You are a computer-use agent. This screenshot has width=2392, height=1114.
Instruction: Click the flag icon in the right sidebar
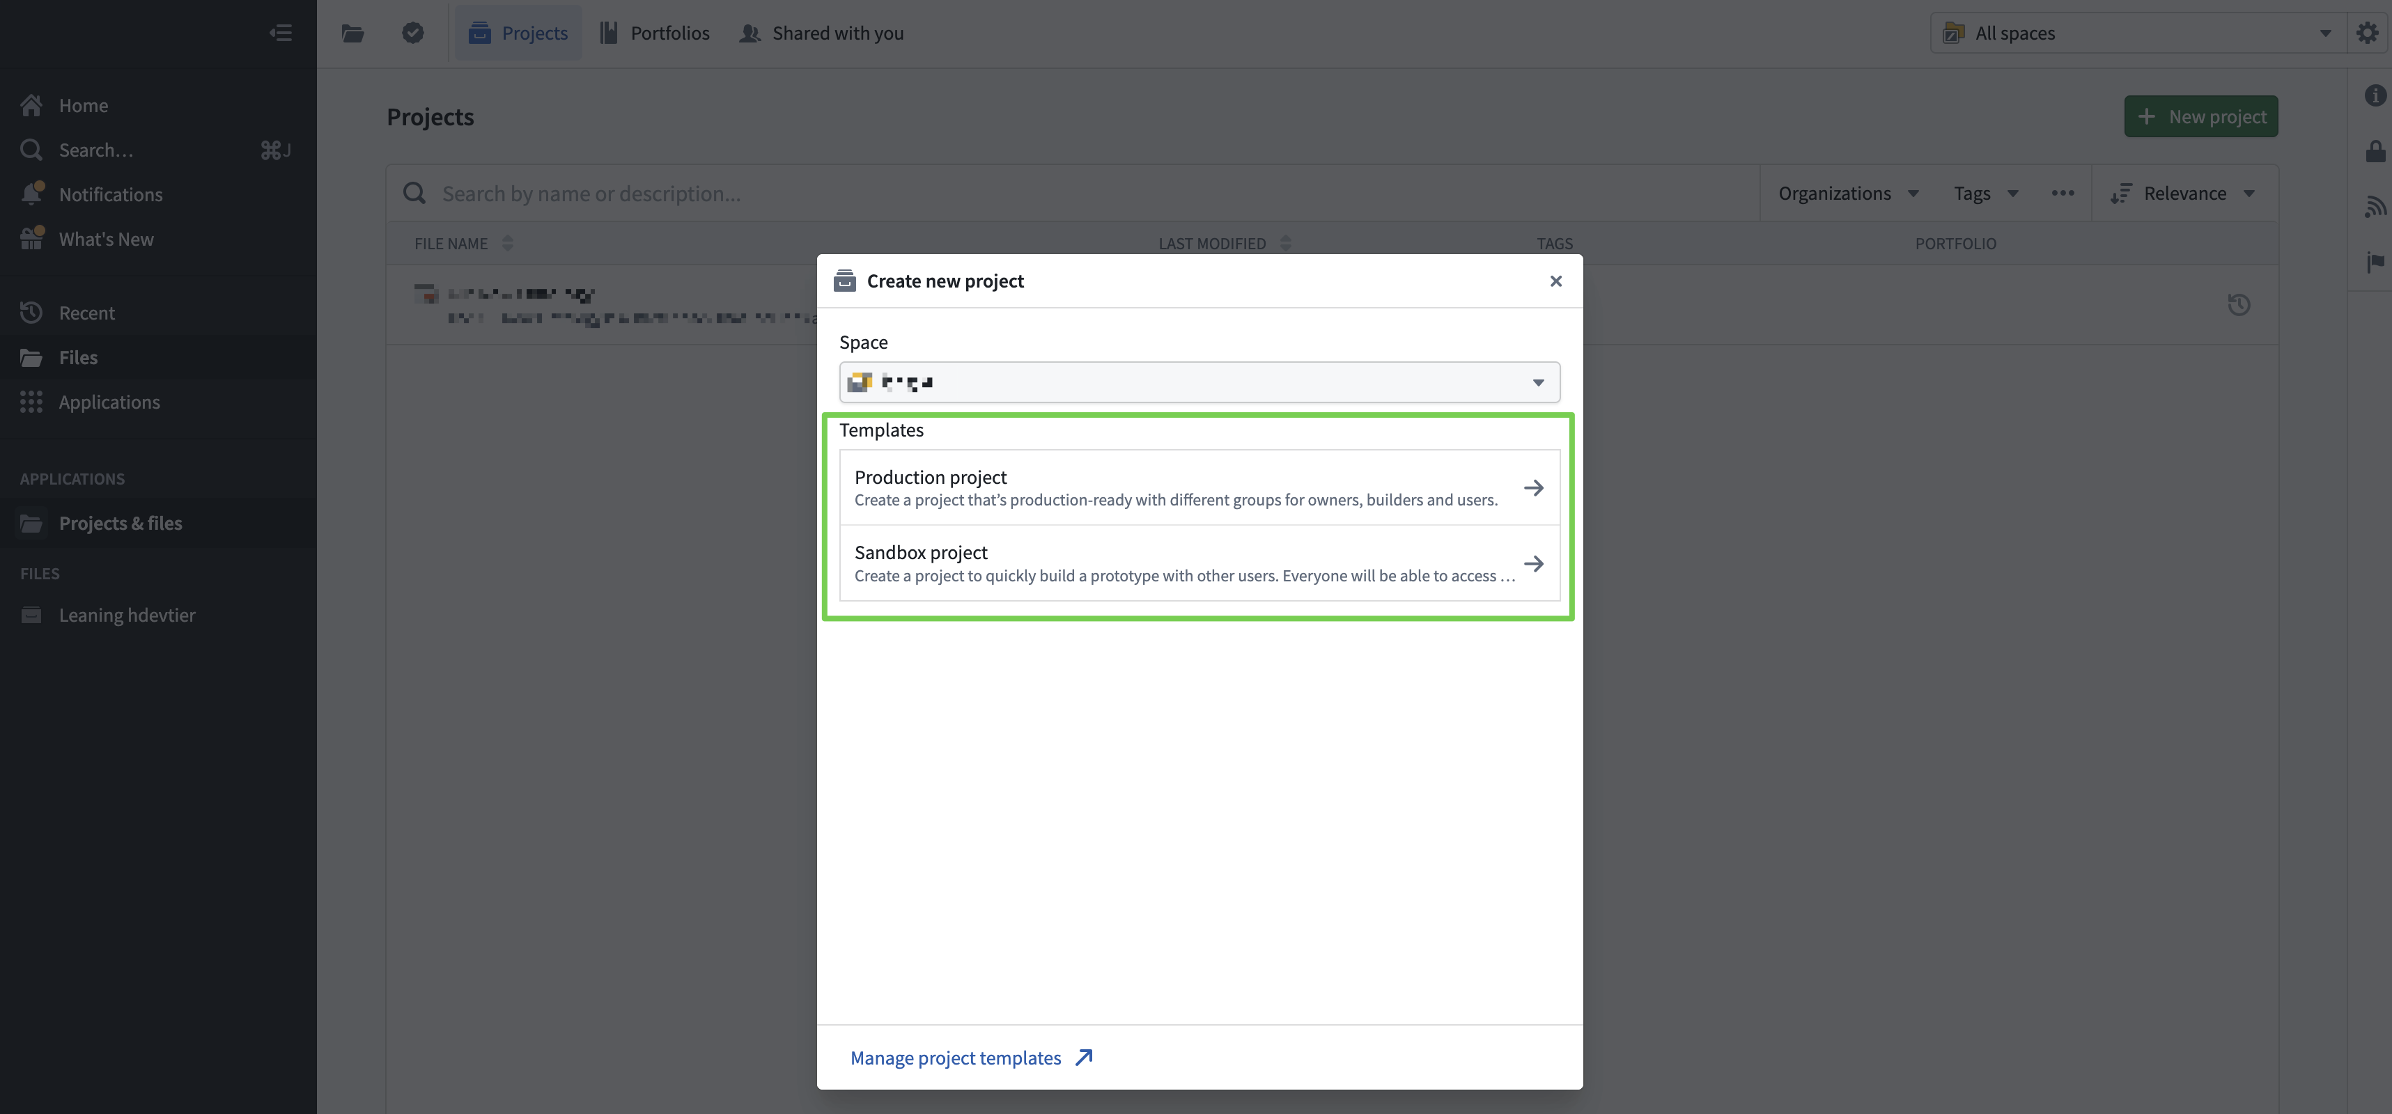click(2375, 262)
